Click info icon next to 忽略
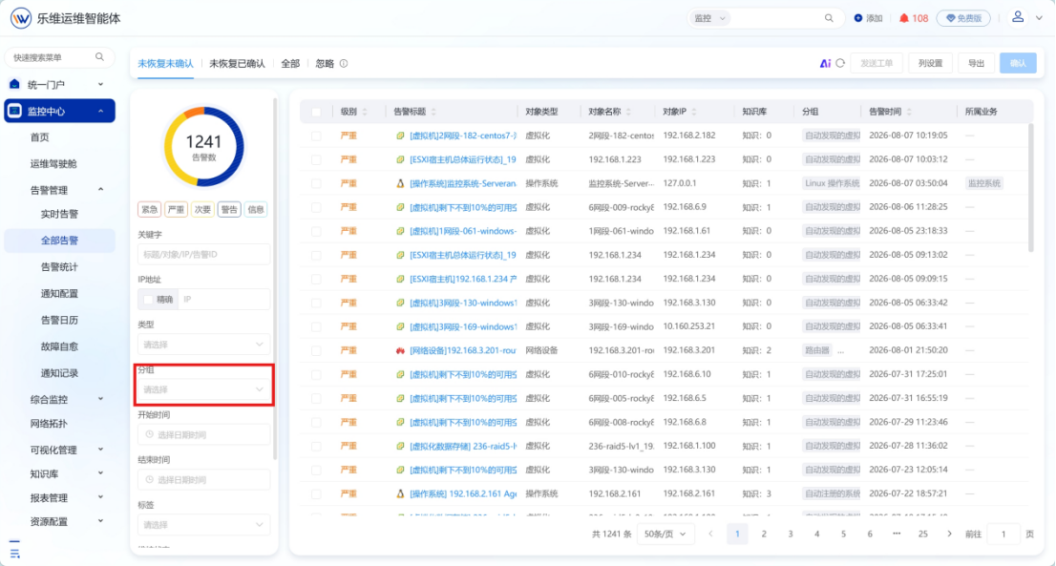The height and width of the screenshot is (566, 1056). 344,63
